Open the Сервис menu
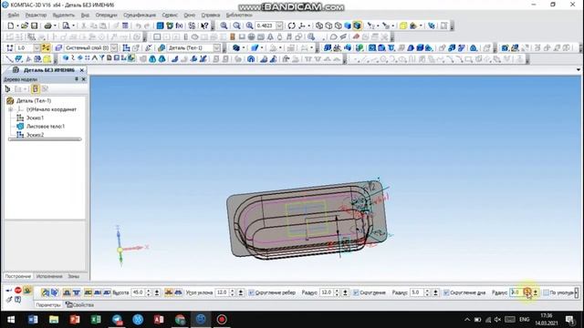This screenshot has width=584, height=328. (170, 15)
